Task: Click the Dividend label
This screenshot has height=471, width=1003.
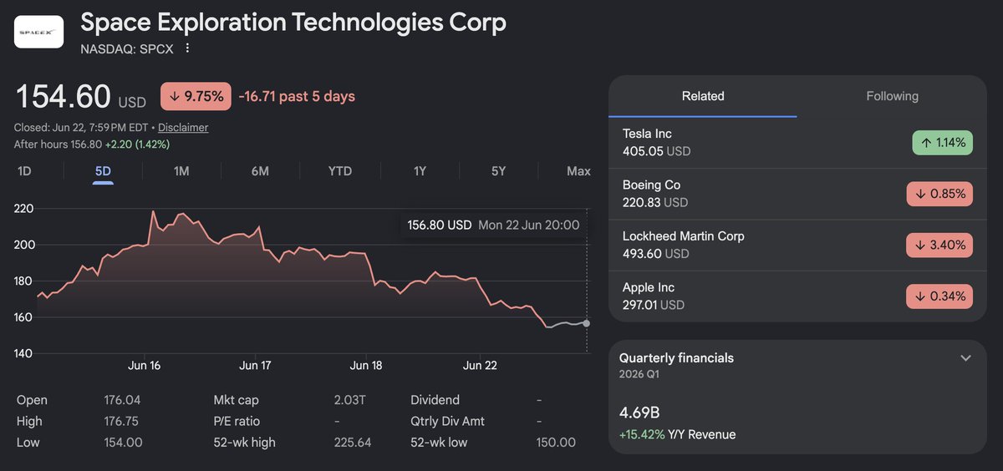Action: [435, 400]
